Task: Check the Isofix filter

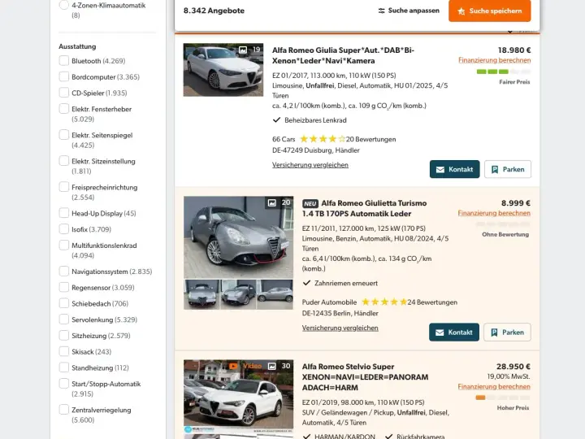Action: (x=64, y=229)
